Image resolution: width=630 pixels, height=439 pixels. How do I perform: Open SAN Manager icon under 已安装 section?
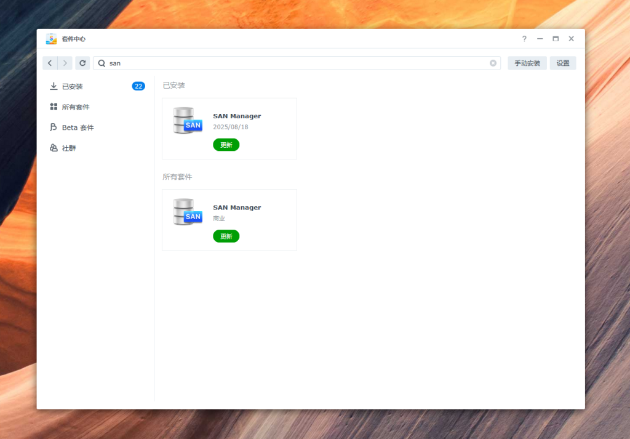(188, 121)
